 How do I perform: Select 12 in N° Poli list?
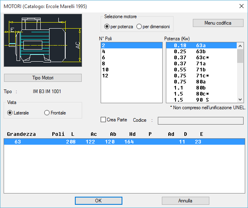(132, 75)
